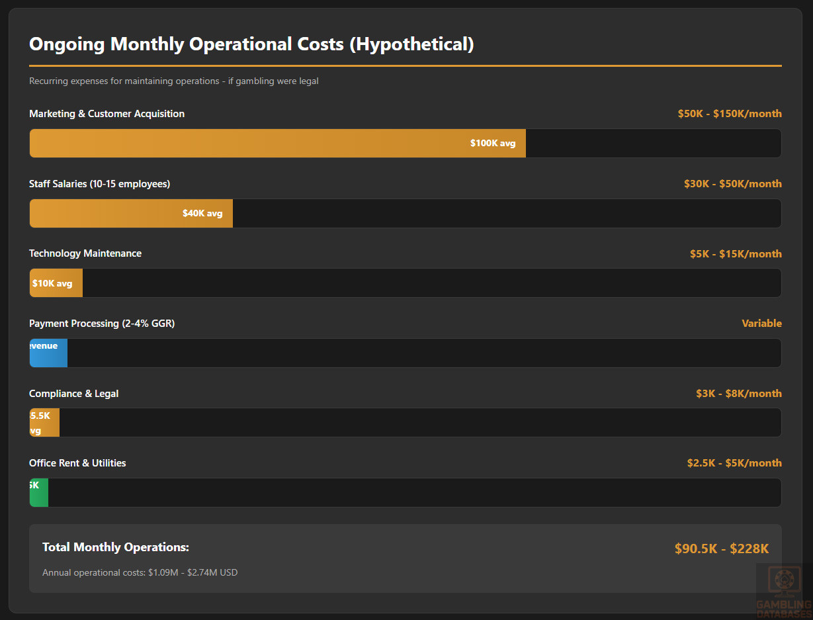Click the Variable cost text

761,324
